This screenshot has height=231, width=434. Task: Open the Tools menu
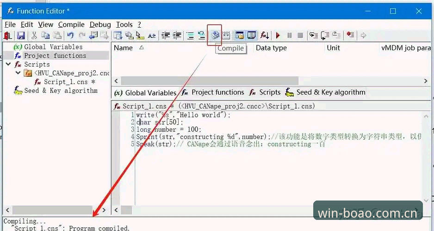pyautogui.click(x=124, y=24)
